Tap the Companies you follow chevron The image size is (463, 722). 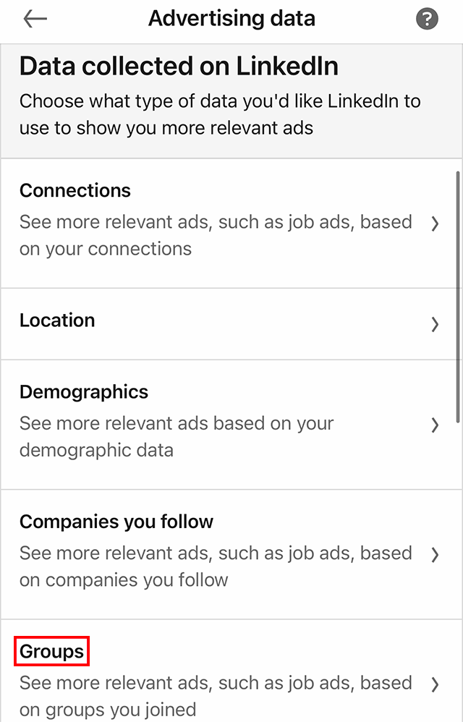coord(435,555)
